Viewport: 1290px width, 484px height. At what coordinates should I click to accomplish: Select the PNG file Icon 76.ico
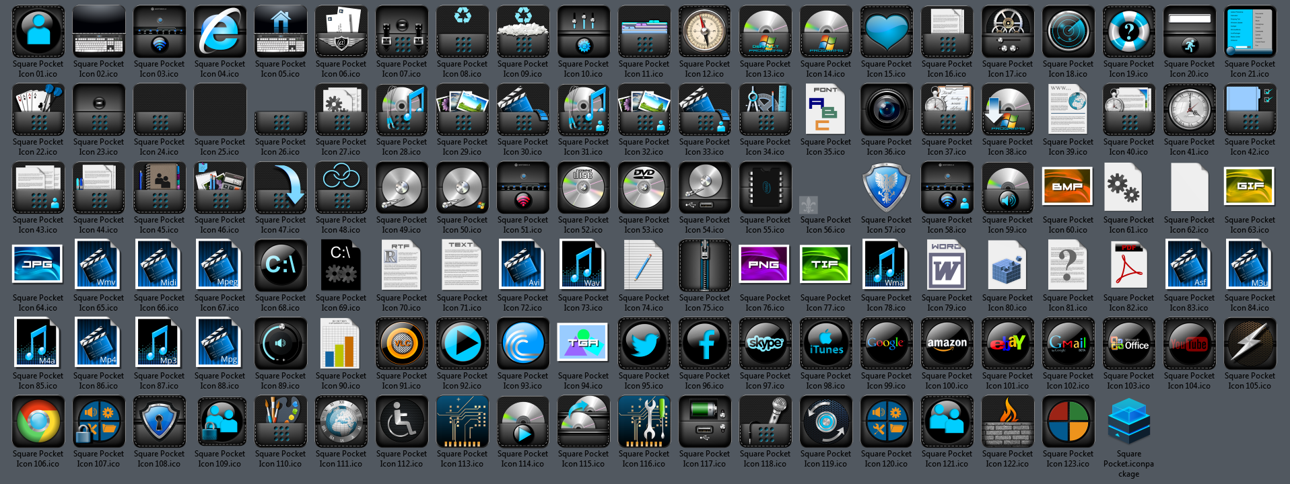pyautogui.click(x=766, y=266)
